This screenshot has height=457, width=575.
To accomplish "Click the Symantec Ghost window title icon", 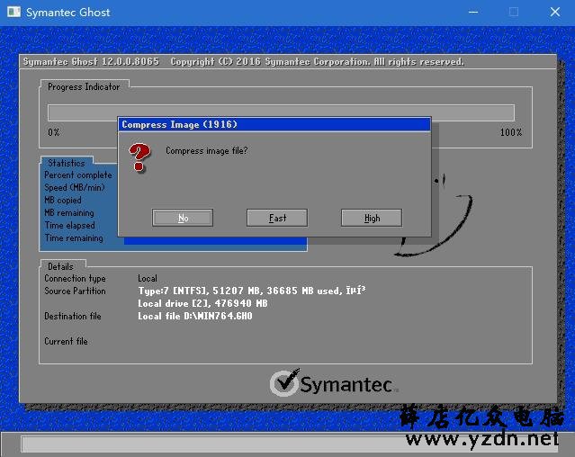I will 13,12.
